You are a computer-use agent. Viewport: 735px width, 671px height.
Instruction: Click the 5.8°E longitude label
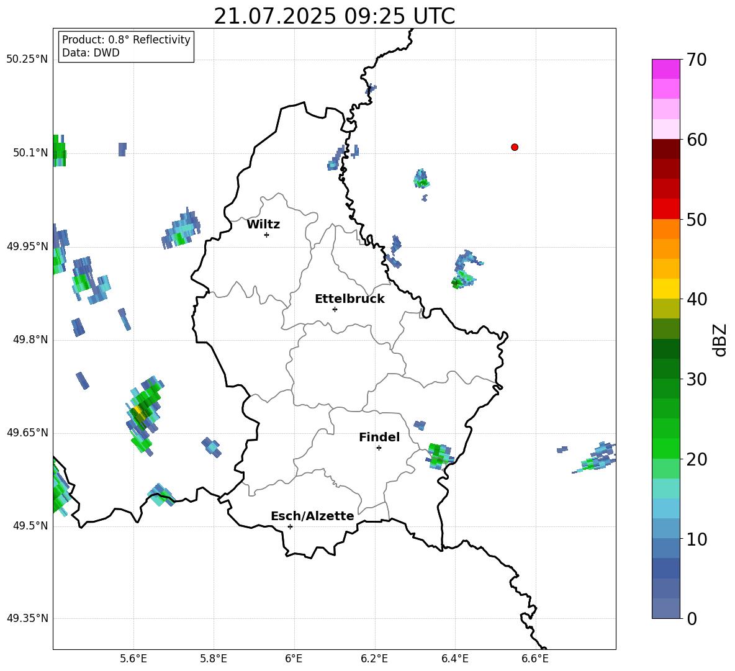pyautogui.click(x=214, y=659)
